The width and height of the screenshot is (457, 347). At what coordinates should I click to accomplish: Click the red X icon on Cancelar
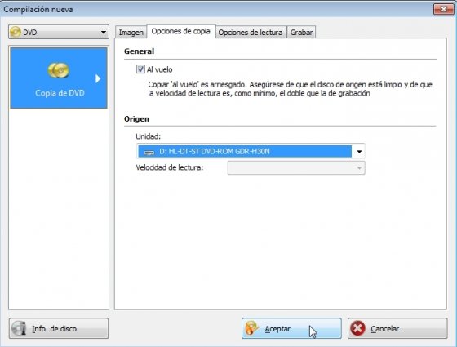click(358, 328)
